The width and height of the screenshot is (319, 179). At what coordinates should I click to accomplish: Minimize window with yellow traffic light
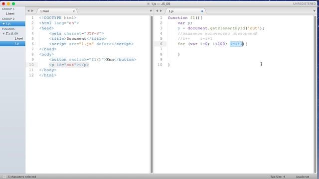click(8, 3)
